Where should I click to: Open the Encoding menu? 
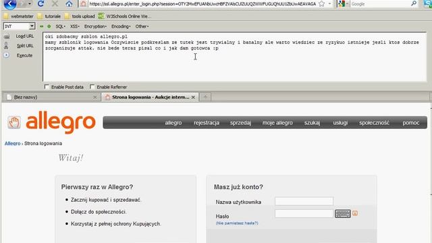point(121,26)
